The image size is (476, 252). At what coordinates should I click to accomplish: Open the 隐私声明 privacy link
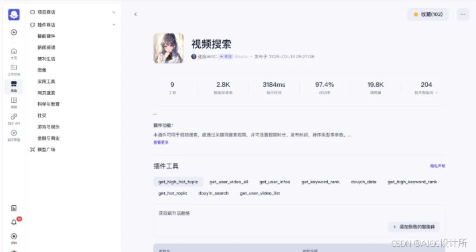tap(437, 166)
